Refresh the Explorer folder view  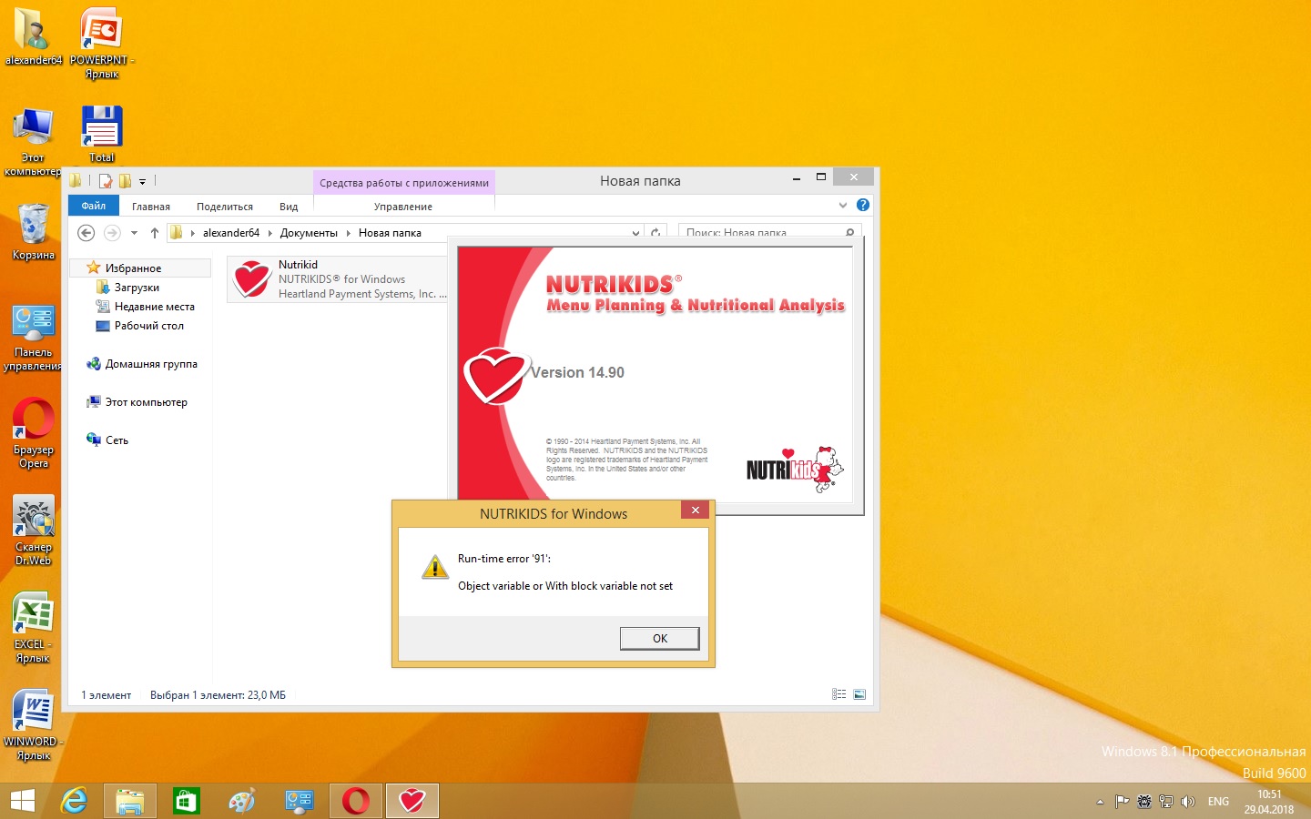point(655,233)
